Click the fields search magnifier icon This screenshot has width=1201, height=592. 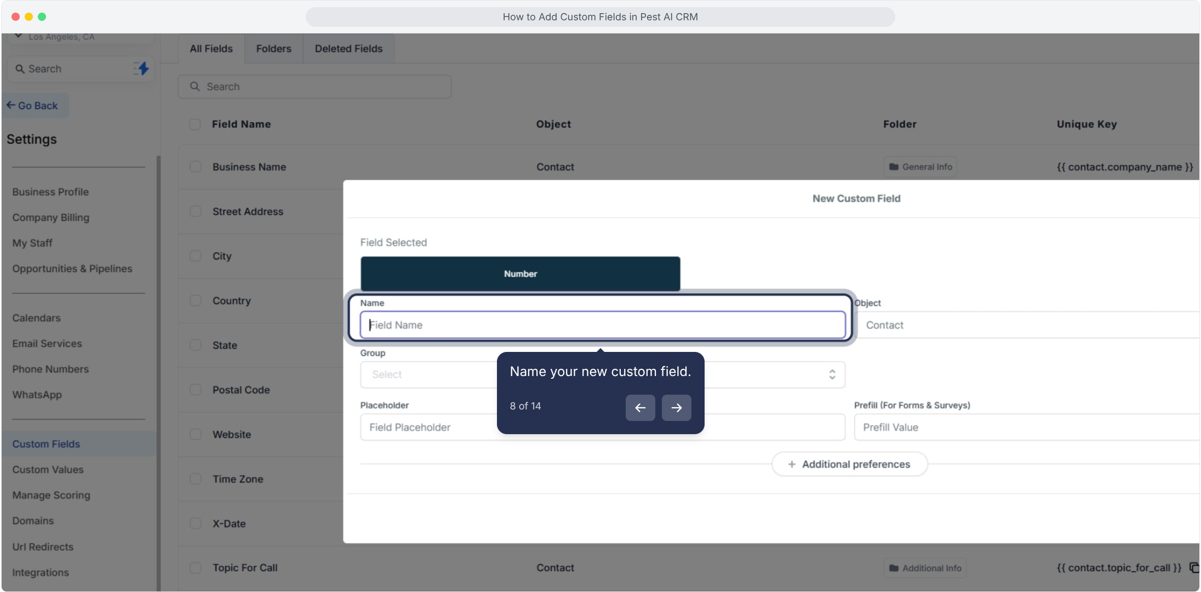pos(195,87)
